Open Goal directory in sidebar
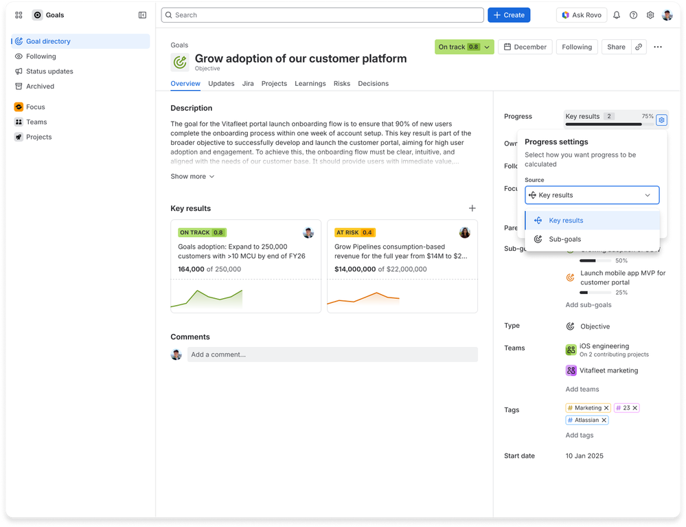Screen dimensions: 686x527 (x=80, y=41)
